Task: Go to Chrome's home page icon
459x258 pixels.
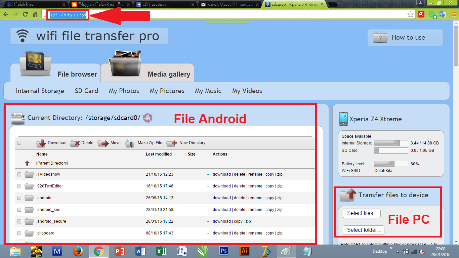Action: pos(35,14)
